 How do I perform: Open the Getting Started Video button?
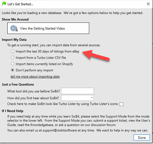(48, 28)
